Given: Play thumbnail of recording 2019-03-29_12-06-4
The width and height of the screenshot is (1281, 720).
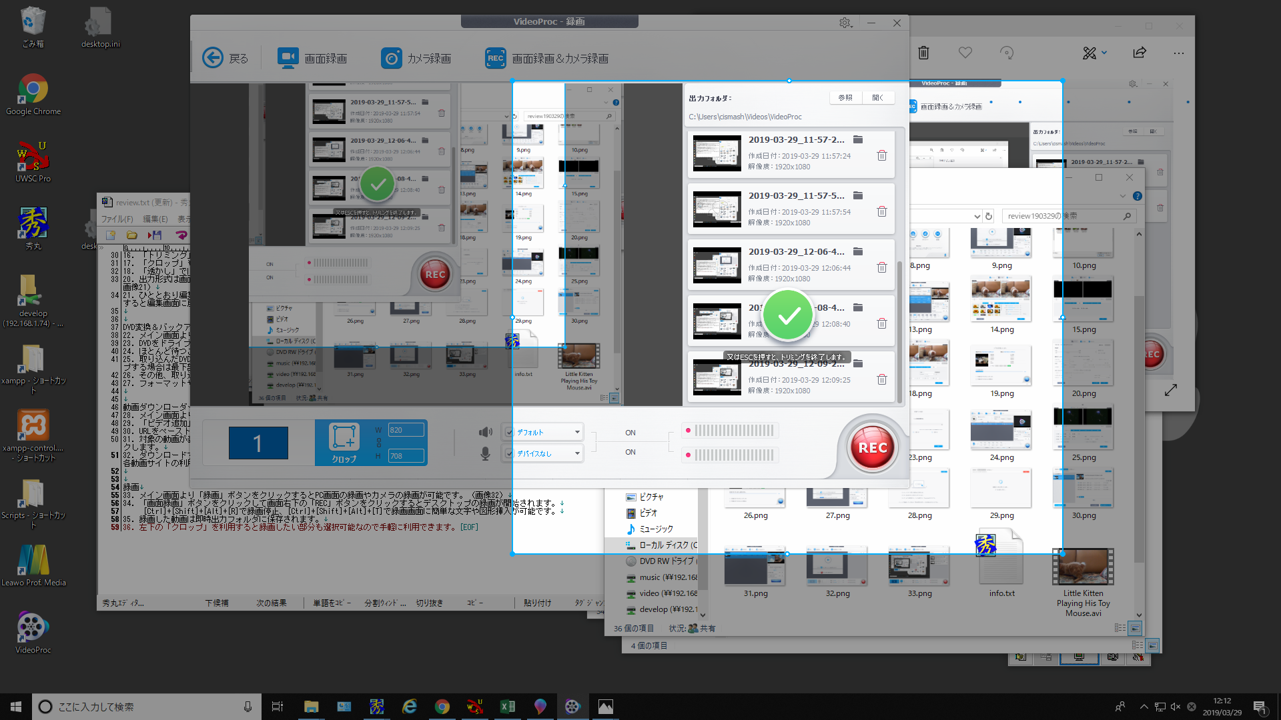Looking at the screenshot, I should click(717, 265).
